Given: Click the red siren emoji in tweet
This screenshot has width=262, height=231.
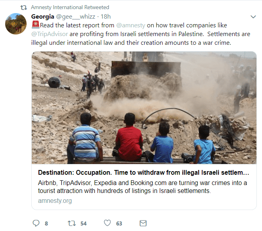Looking at the screenshot, I should (35, 25).
